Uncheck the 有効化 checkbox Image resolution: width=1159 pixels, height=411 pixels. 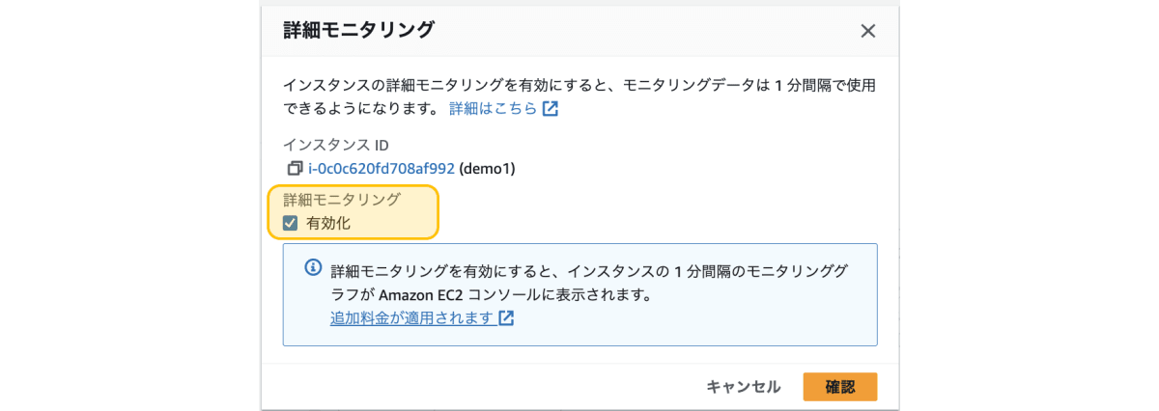(291, 223)
